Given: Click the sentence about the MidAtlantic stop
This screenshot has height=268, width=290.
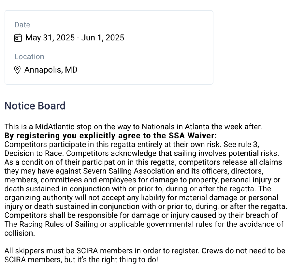Looking at the screenshot, I should (133, 127).
